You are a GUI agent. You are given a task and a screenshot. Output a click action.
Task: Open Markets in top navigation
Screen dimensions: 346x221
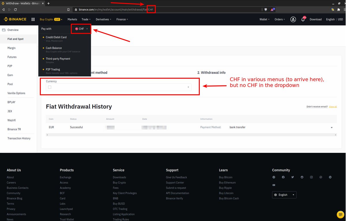click(72, 19)
